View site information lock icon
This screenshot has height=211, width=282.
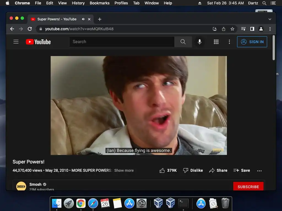click(41, 29)
